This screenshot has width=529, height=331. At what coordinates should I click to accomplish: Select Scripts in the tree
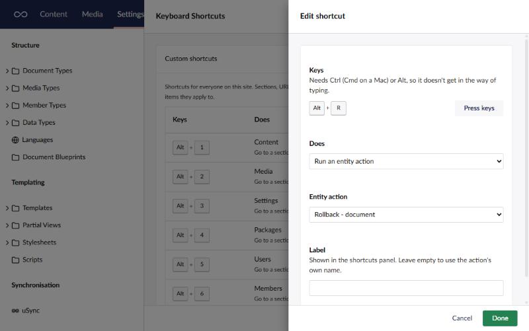coord(32,260)
